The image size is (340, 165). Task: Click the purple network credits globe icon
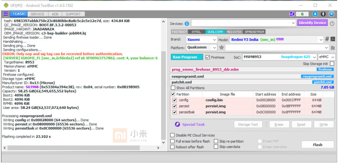(292, 14)
